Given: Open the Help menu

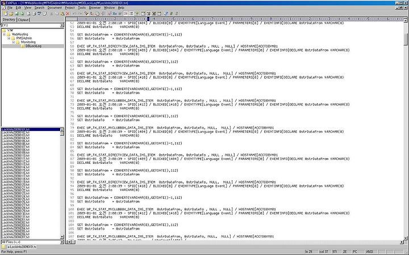Looking at the screenshot, I should [x=121, y=8].
